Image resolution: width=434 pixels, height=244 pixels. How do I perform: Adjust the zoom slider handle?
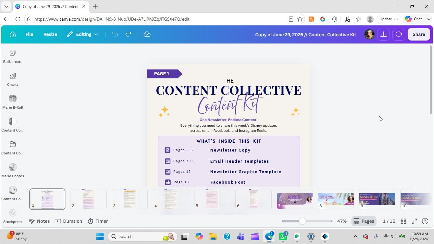coord(302,221)
